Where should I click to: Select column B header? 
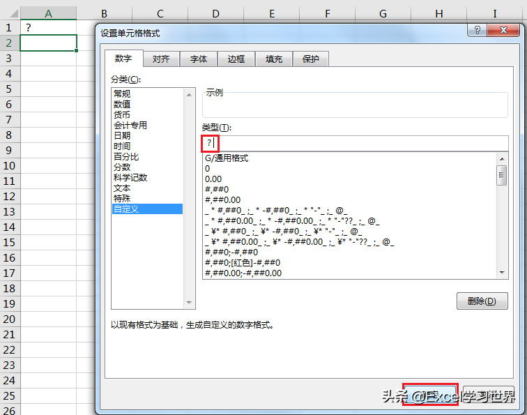pos(104,13)
